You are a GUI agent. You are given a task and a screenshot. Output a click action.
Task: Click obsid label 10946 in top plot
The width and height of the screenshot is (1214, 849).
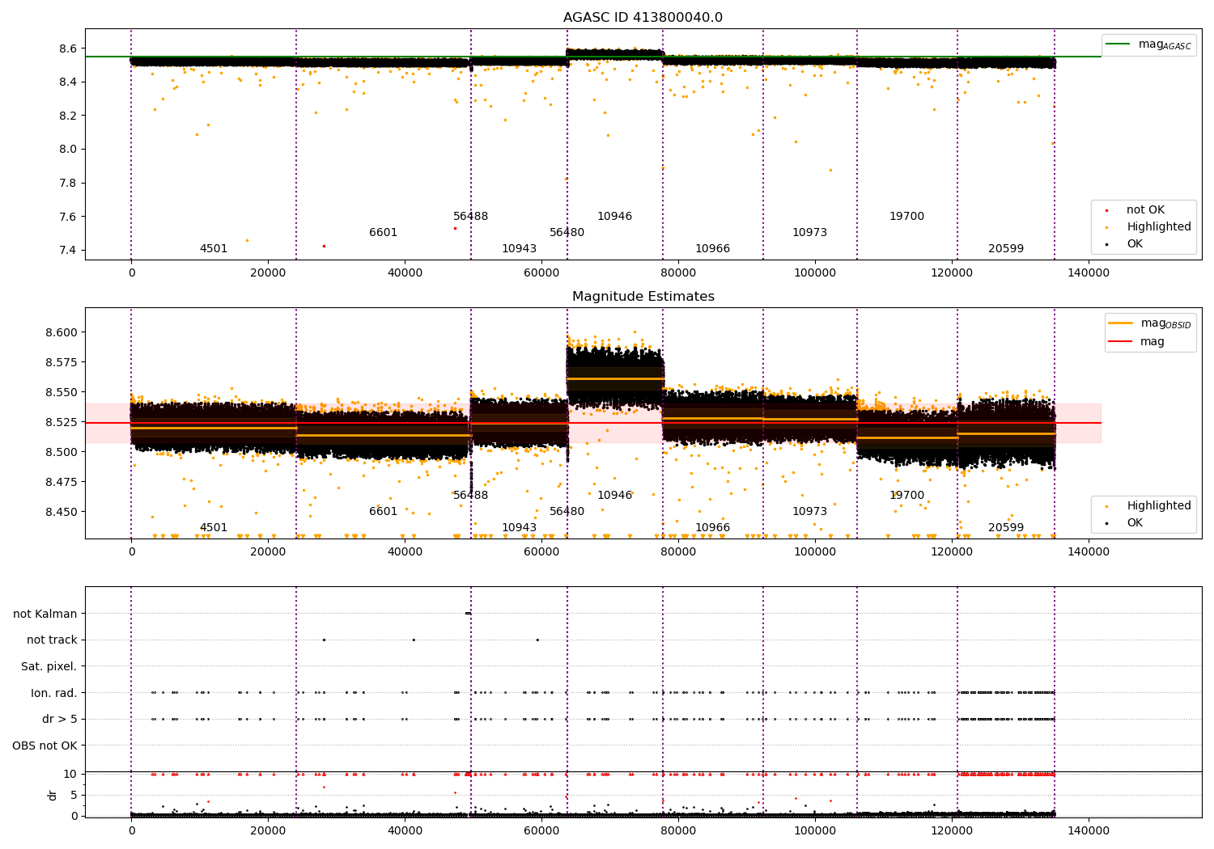click(x=615, y=217)
